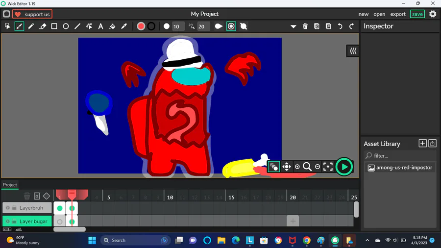
Task: Create a new project
Action: pos(364,14)
